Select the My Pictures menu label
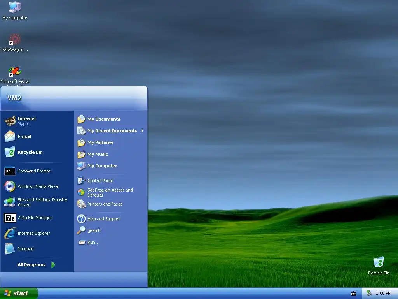This screenshot has height=299, width=398. tap(100, 142)
